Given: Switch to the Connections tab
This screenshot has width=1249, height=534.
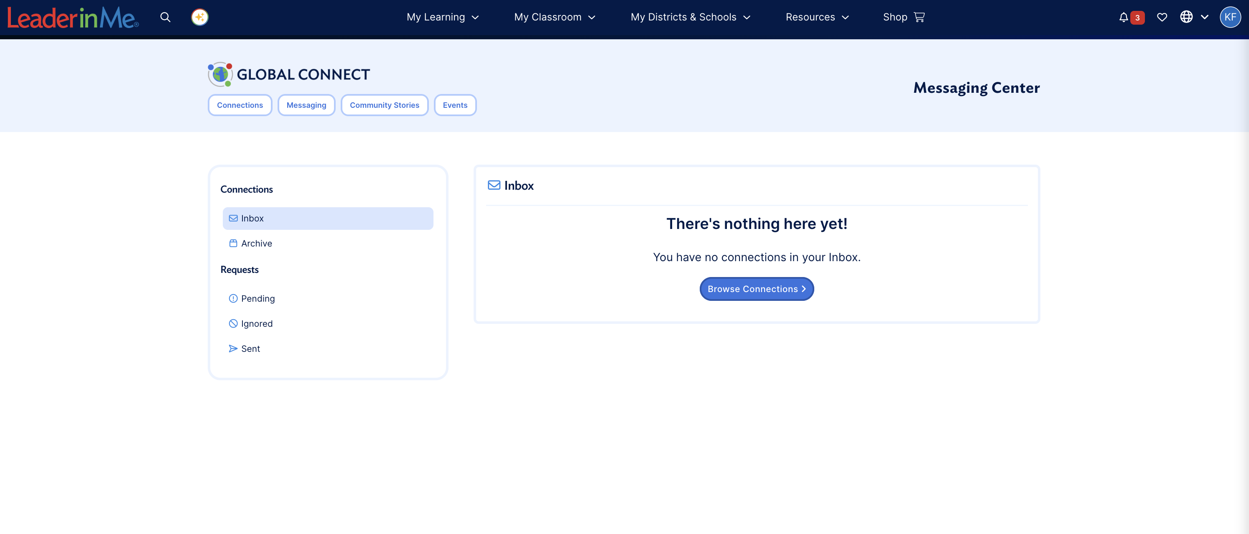Looking at the screenshot, I should pyautogui.click(x=240, y=105).
